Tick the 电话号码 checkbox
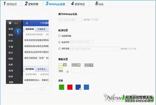 (x=59, y=42)
